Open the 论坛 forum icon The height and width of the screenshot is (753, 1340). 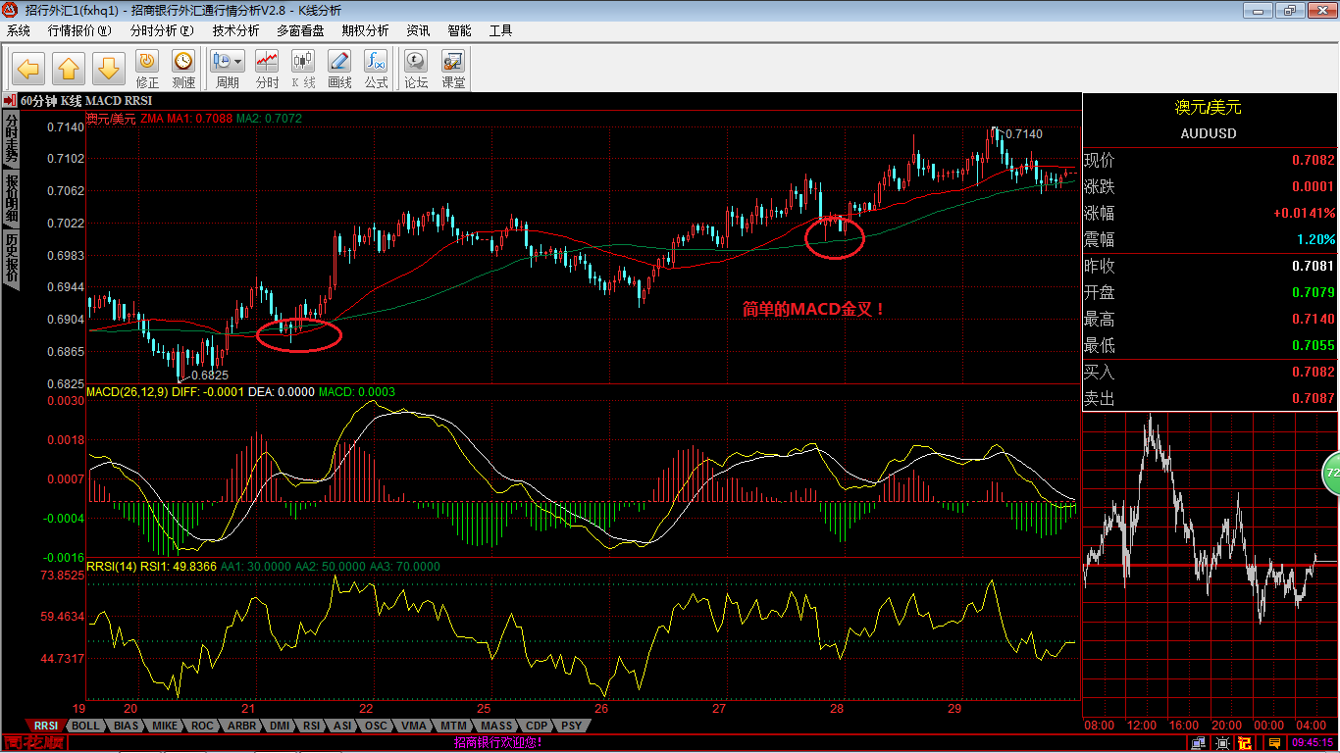417,71
